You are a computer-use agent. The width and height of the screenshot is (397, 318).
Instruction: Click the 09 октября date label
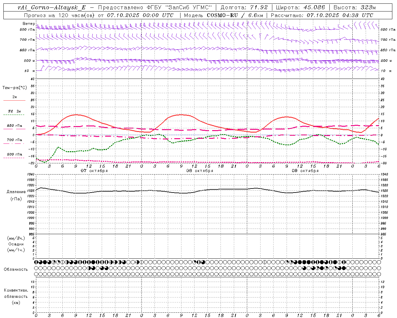pyautogui.click(x=305, y=171)
